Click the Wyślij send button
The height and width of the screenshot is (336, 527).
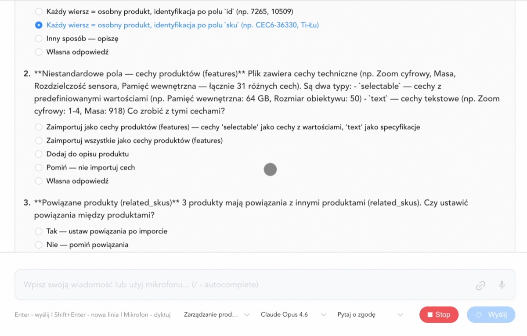[491, 314]
